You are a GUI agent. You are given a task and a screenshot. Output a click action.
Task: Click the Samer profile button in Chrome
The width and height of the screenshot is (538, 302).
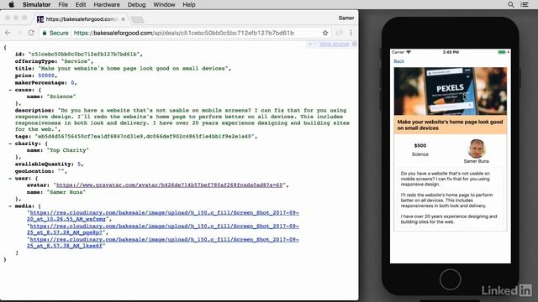tap(346, 18)
